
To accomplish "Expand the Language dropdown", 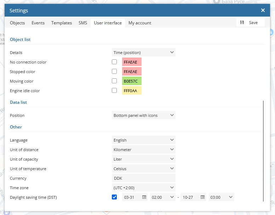I will tap(143, 140).
